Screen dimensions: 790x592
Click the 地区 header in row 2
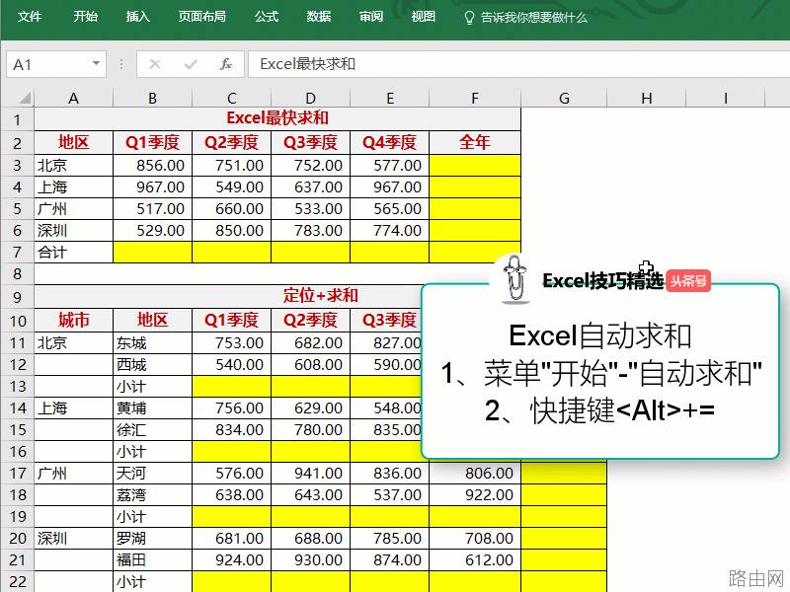coord(73,142)
